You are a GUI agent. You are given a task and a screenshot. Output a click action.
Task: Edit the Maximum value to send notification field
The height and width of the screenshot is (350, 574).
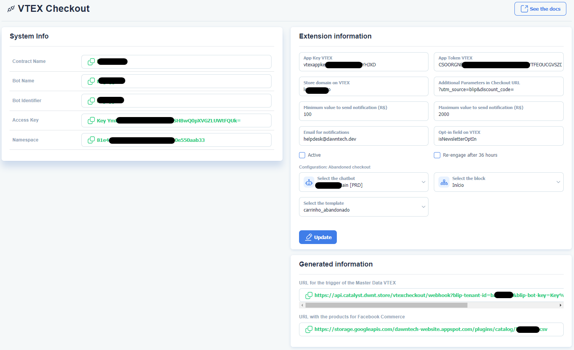pos(499,111)
